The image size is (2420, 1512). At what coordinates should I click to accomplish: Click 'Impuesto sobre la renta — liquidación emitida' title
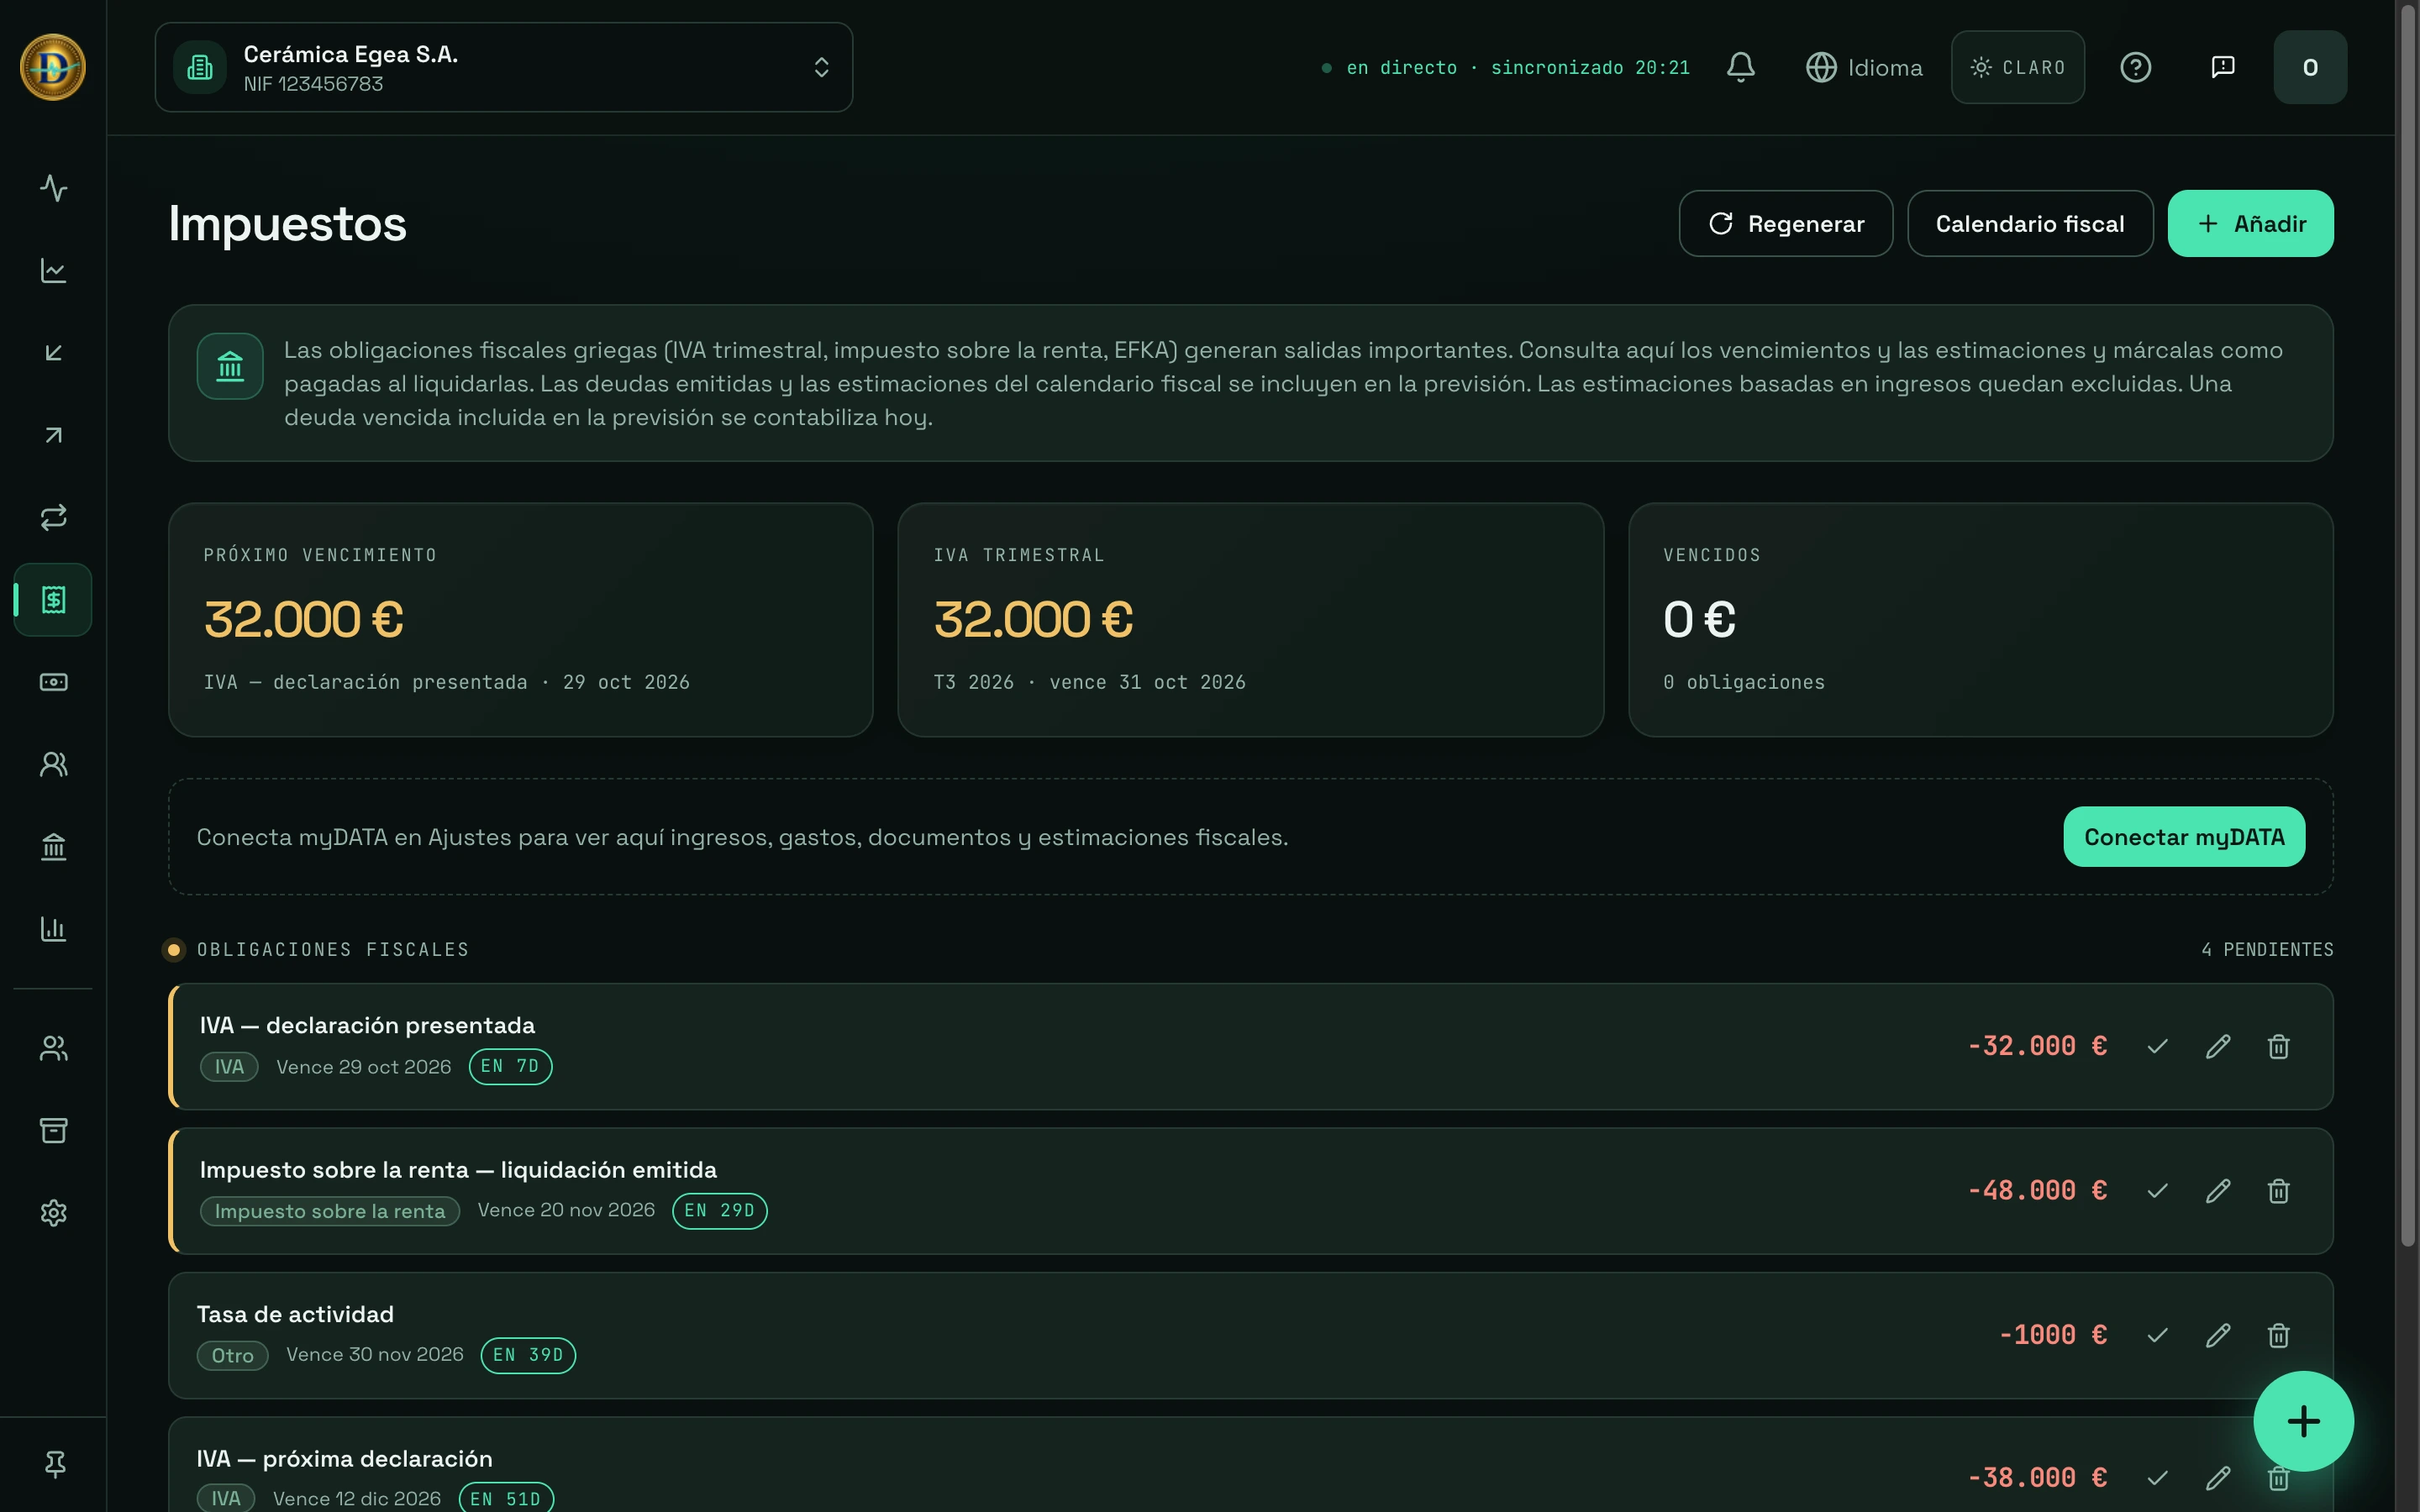point(458,1170)
